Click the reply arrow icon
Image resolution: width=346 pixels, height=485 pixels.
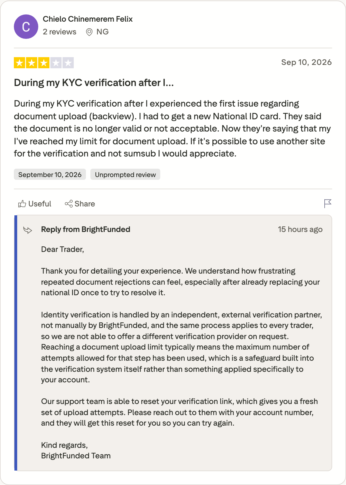click(x=28, y=230)
